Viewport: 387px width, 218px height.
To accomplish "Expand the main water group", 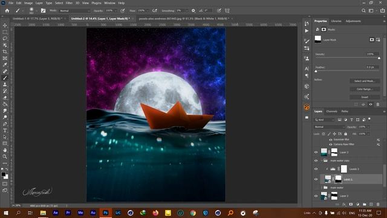I will (322, 188).
